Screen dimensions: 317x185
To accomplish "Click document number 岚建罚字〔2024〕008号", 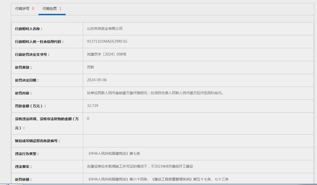I will pyautogui.click(x=107, y=54).
